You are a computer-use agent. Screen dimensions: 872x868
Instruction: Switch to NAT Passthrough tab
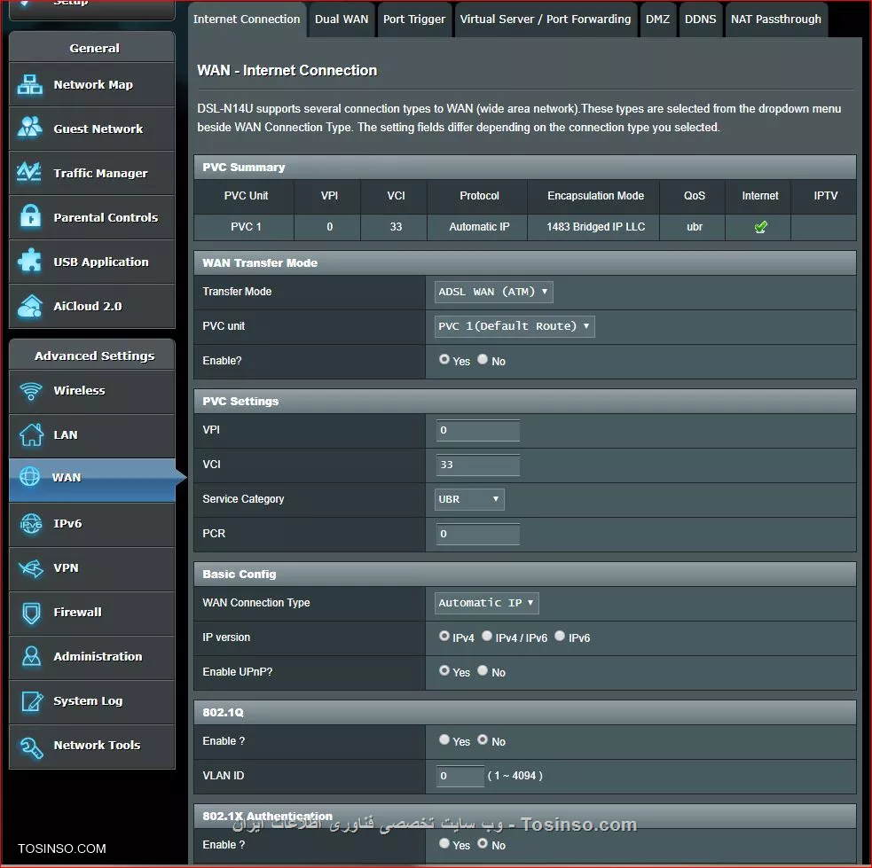776,19
